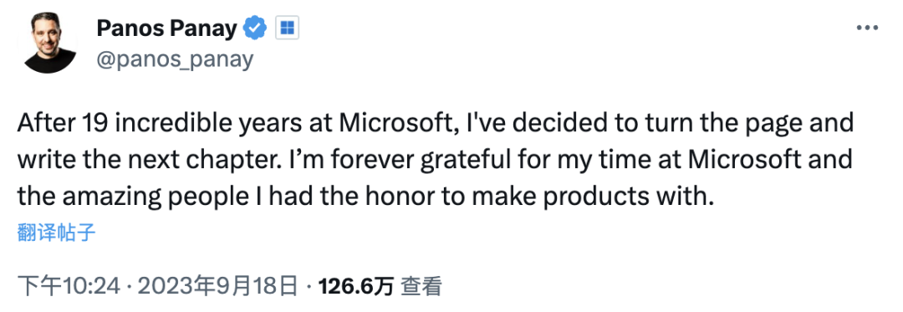Viewport: 903px width, 312px height.
Task: Click the separator dot after 下午10:24
Action: (x=128, y=286)
